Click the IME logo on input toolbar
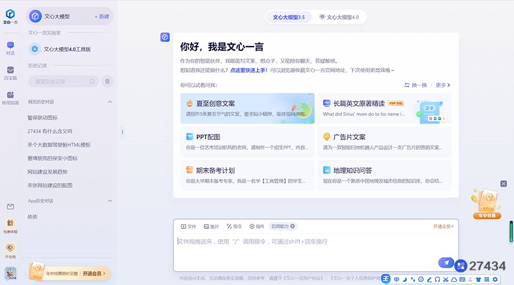 (x=386, y=279)
